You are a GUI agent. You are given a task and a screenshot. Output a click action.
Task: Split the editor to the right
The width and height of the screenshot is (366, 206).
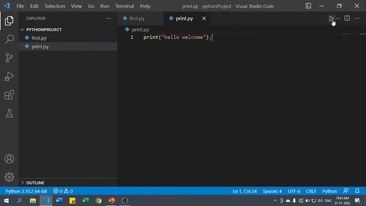tap(347, 18)
